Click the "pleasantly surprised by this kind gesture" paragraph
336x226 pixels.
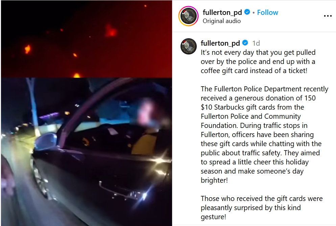coord(262,207)
